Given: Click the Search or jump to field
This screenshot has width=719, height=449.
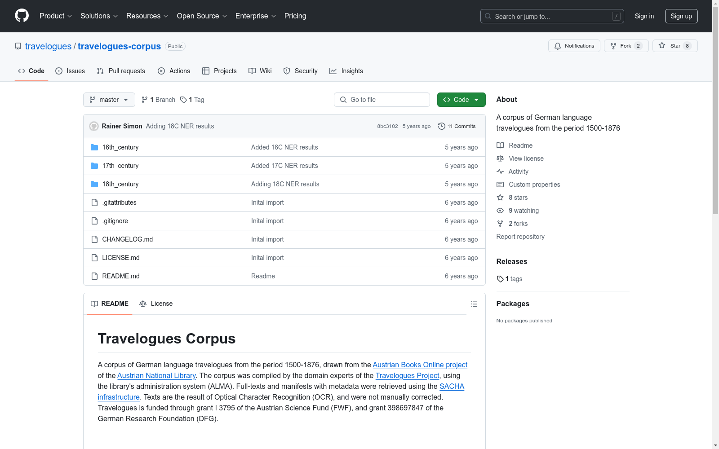Looking at the screenshot, I should point(552,16).
